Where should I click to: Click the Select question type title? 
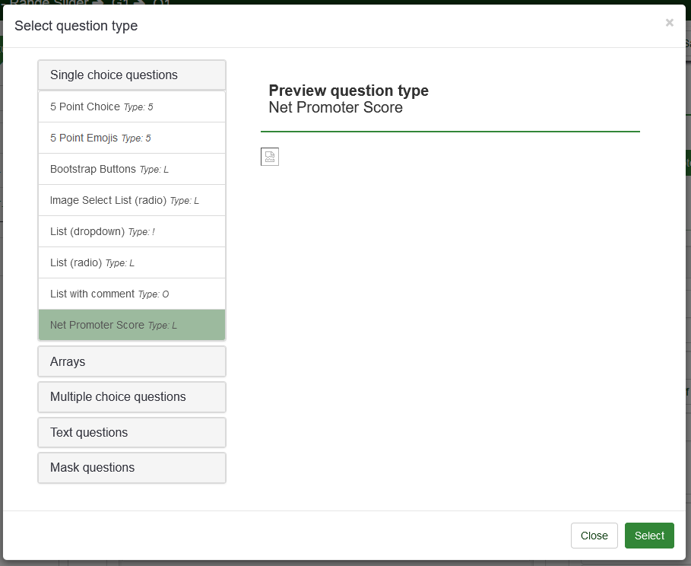76,26
